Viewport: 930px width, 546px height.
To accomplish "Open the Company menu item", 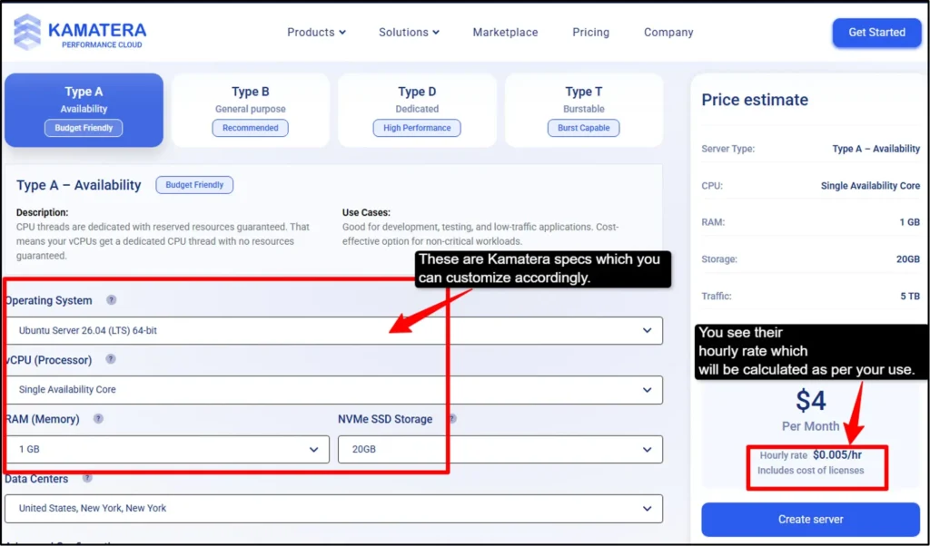I will [x=668, y=32].
